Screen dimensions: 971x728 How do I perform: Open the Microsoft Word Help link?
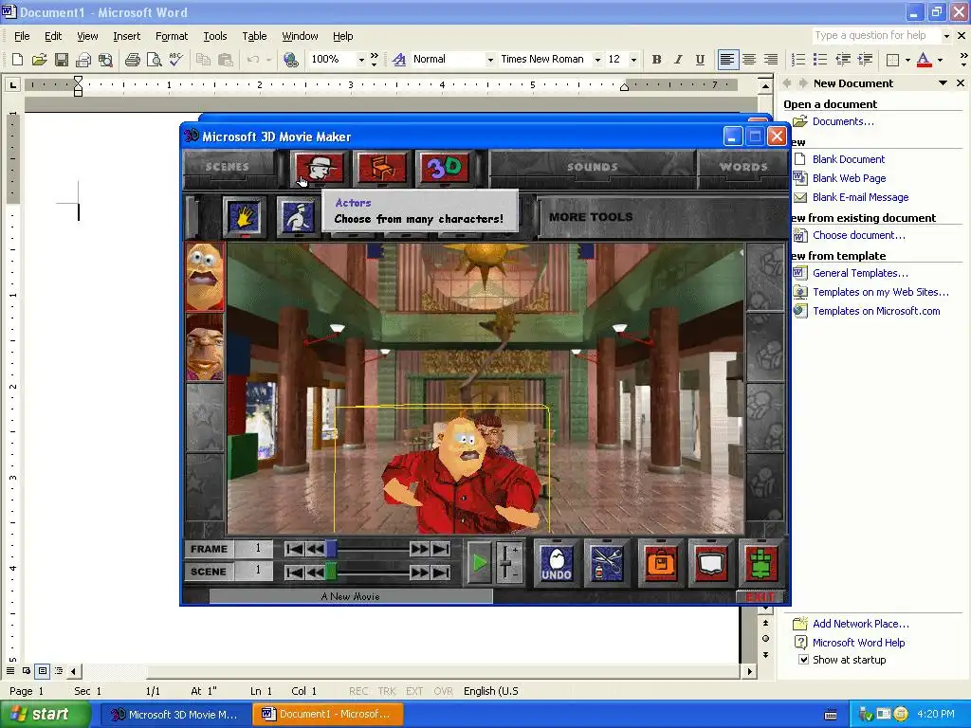[x=858, y=643]
